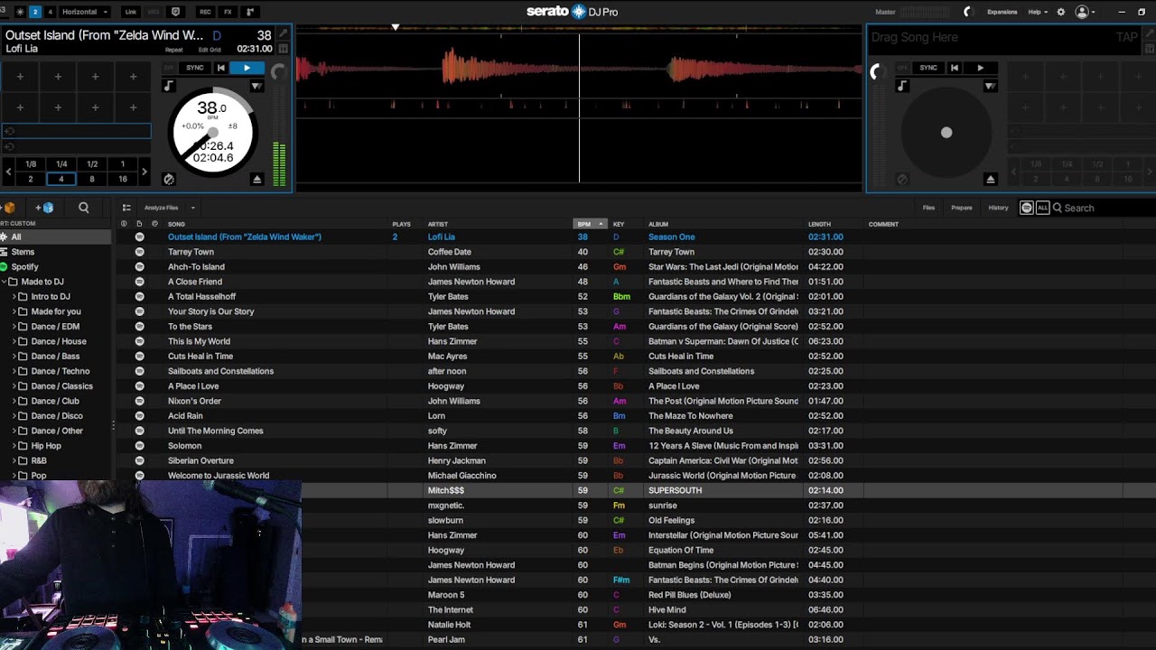The image size is (1156, 650).
Task: Click the crate search magnifier icon
Action: (84, 208)
